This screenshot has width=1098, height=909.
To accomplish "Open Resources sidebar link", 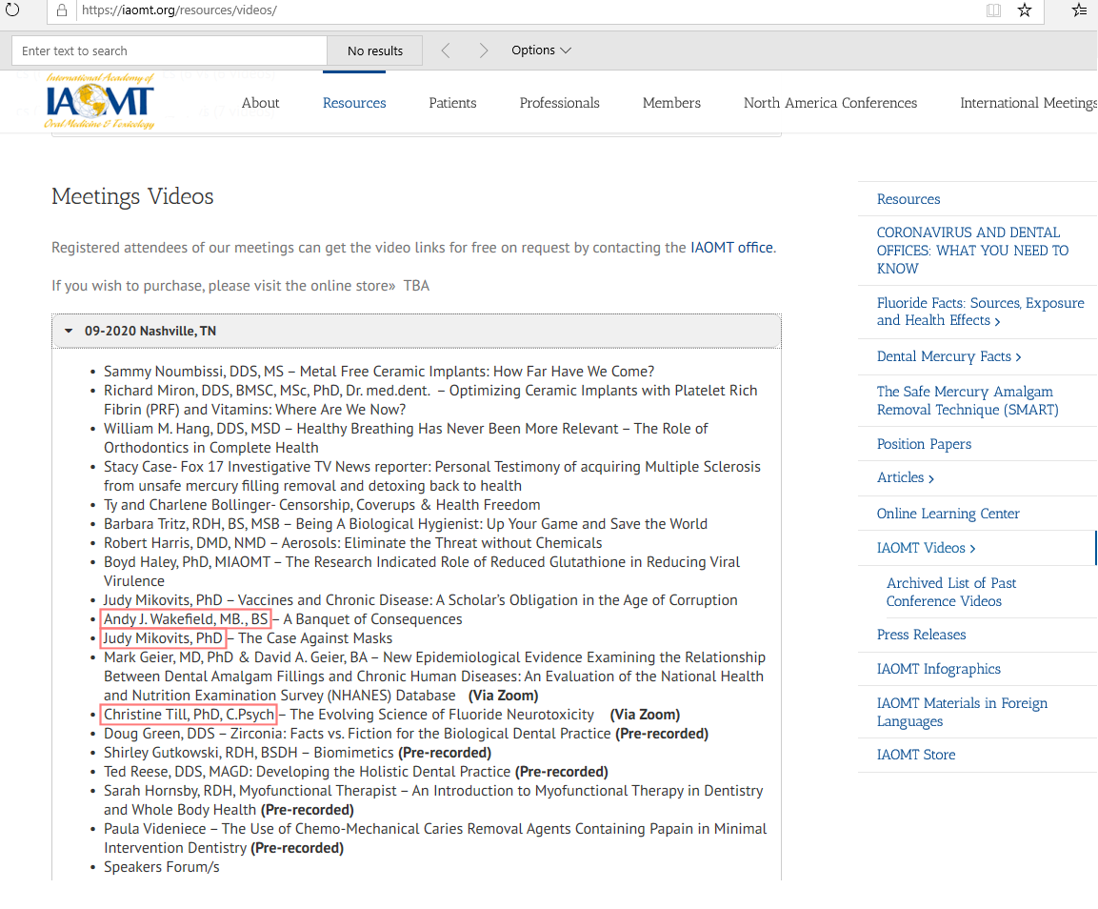I will (908, 199).
